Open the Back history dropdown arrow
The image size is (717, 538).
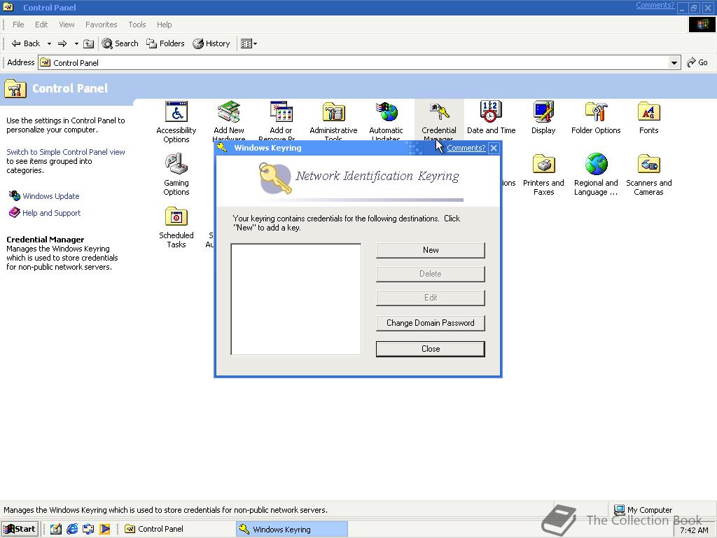point(49,43)
